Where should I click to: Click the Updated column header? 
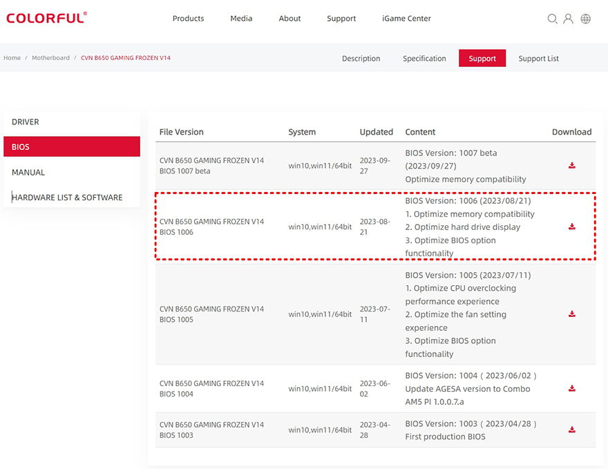376,132
